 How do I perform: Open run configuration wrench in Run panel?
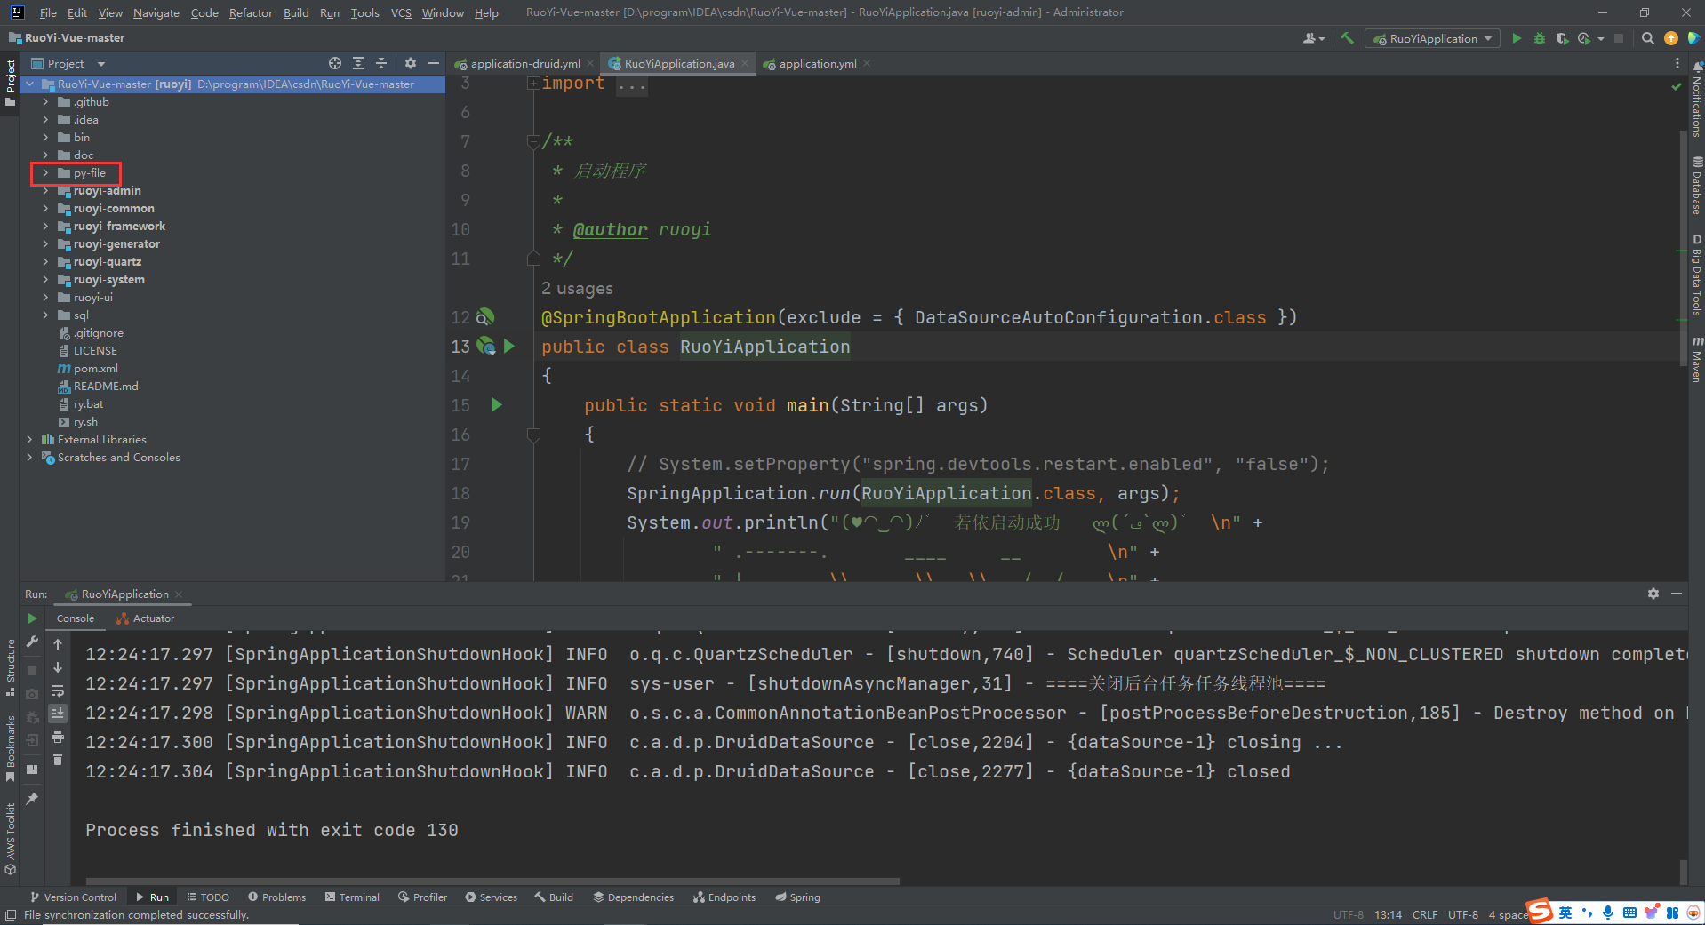click(x=32, y=642)
